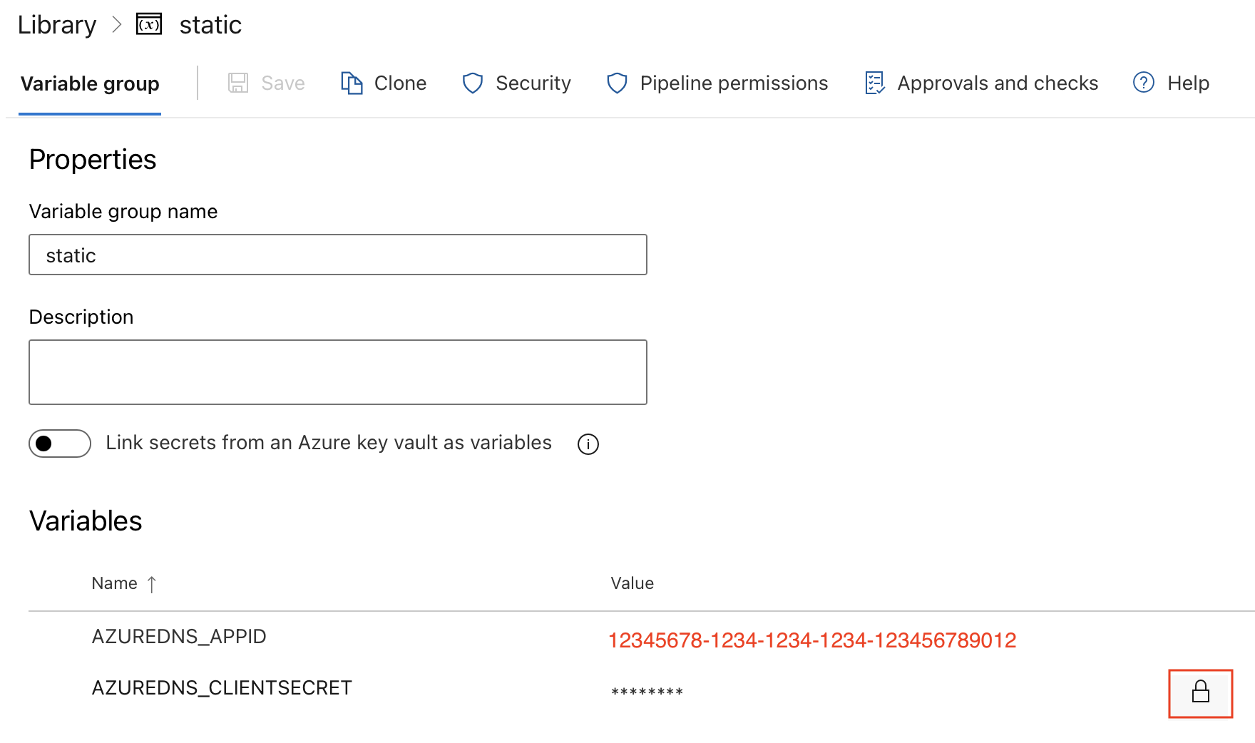Click the lock icon for AZUREDNS_CLIENTSECRET

[1201, 692]
